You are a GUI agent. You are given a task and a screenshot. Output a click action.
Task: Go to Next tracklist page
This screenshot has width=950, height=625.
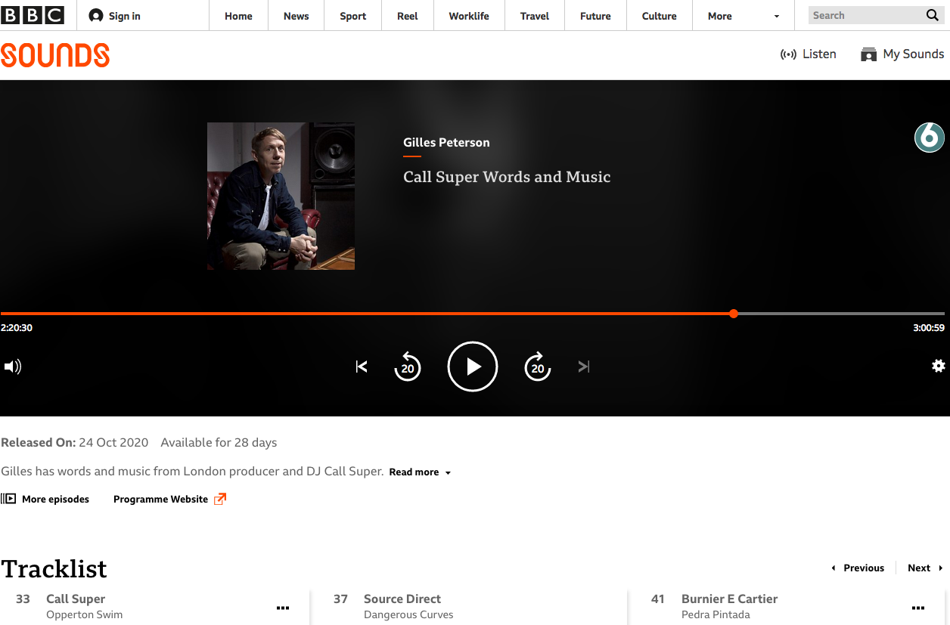[925, 568]
